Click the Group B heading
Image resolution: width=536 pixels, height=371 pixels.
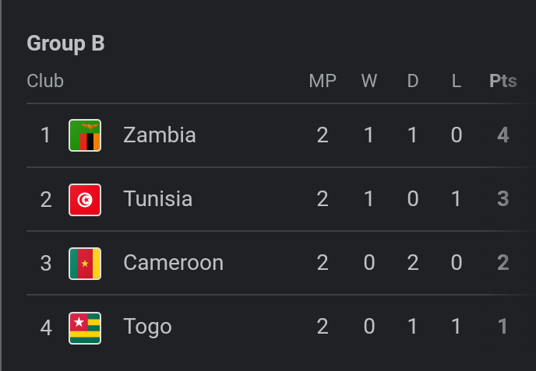[65, 44]
